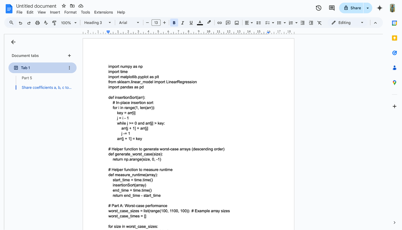Open the Heading 3 style dropdown
The width and height of the screenshot is (402, 230).
point(97,23)
